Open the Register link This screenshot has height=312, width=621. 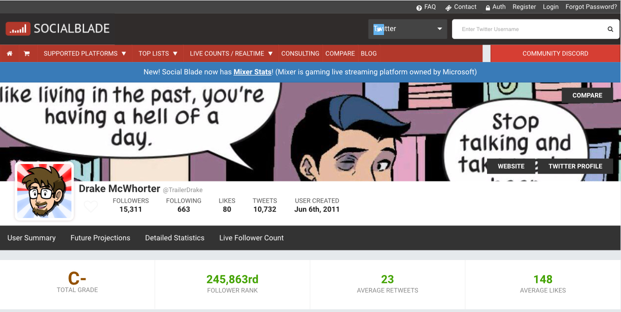(x=524, y=7)
